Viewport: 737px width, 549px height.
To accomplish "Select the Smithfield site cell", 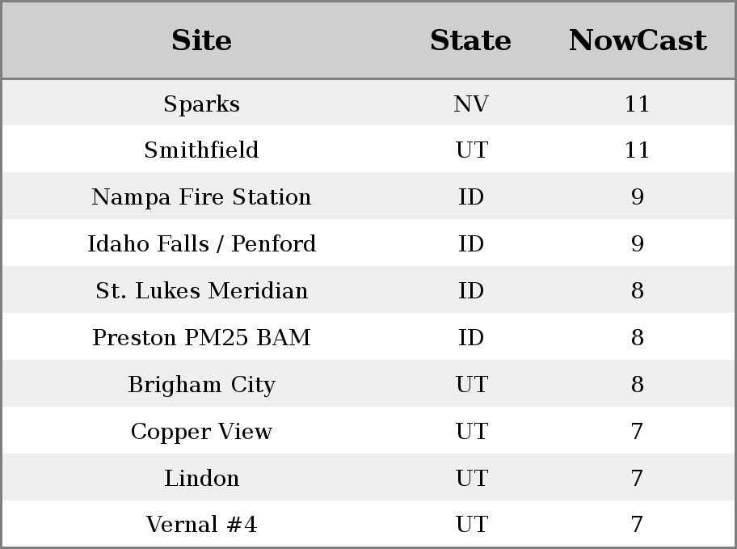I will (201, 150).
